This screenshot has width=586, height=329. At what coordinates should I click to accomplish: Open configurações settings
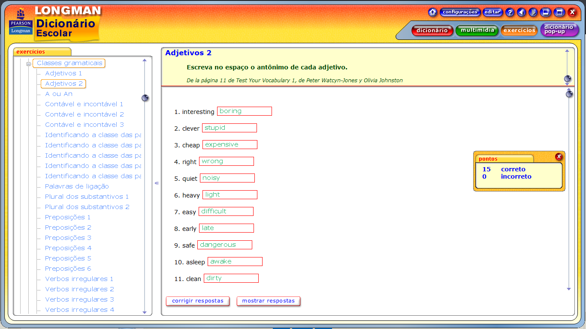460,12
